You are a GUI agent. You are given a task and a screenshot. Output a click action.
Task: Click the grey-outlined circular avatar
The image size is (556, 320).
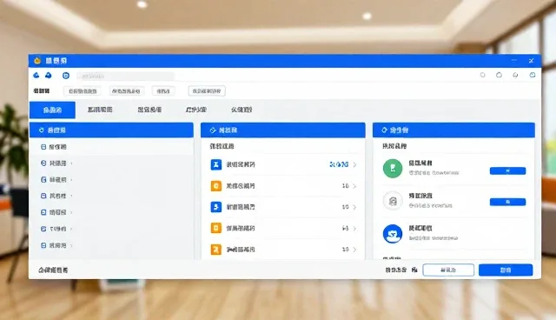point(393,201)
